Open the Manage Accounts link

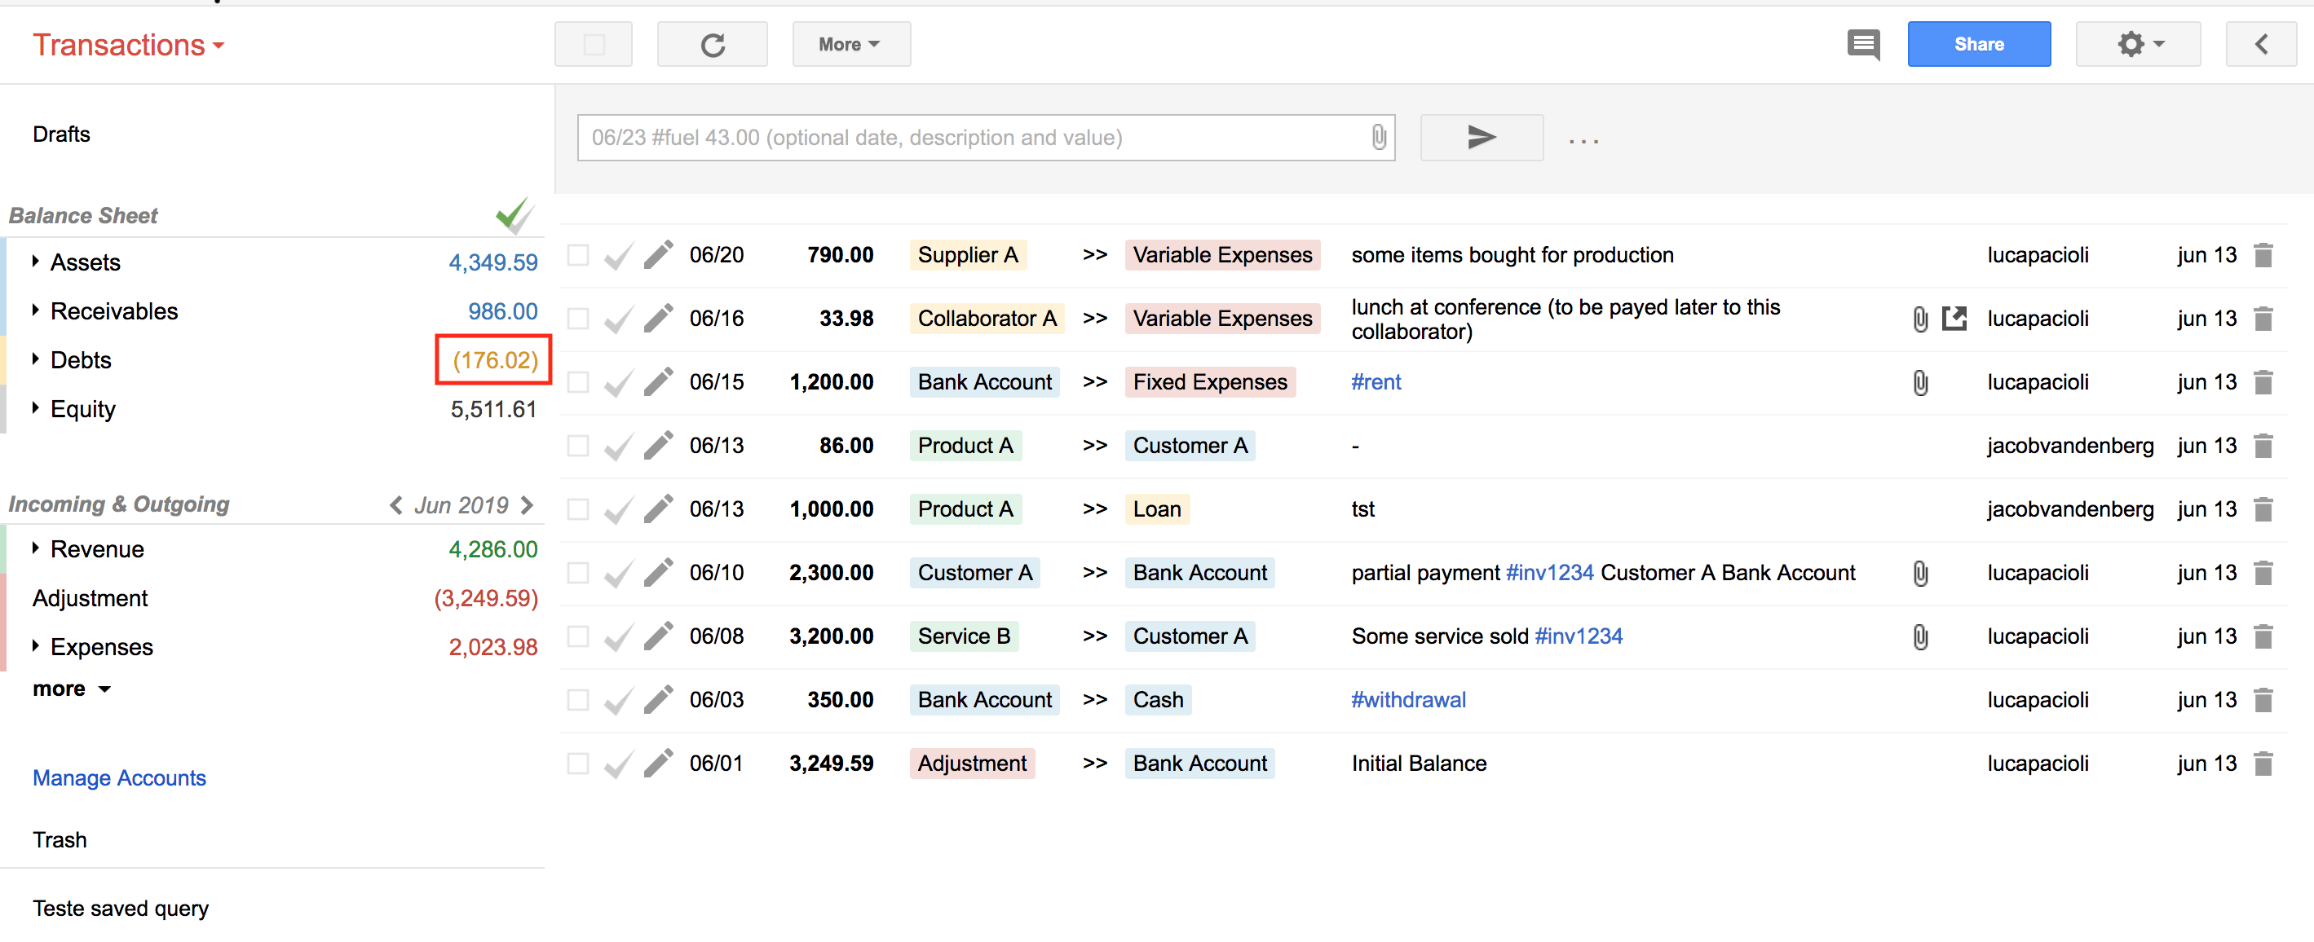coord(120,777)
